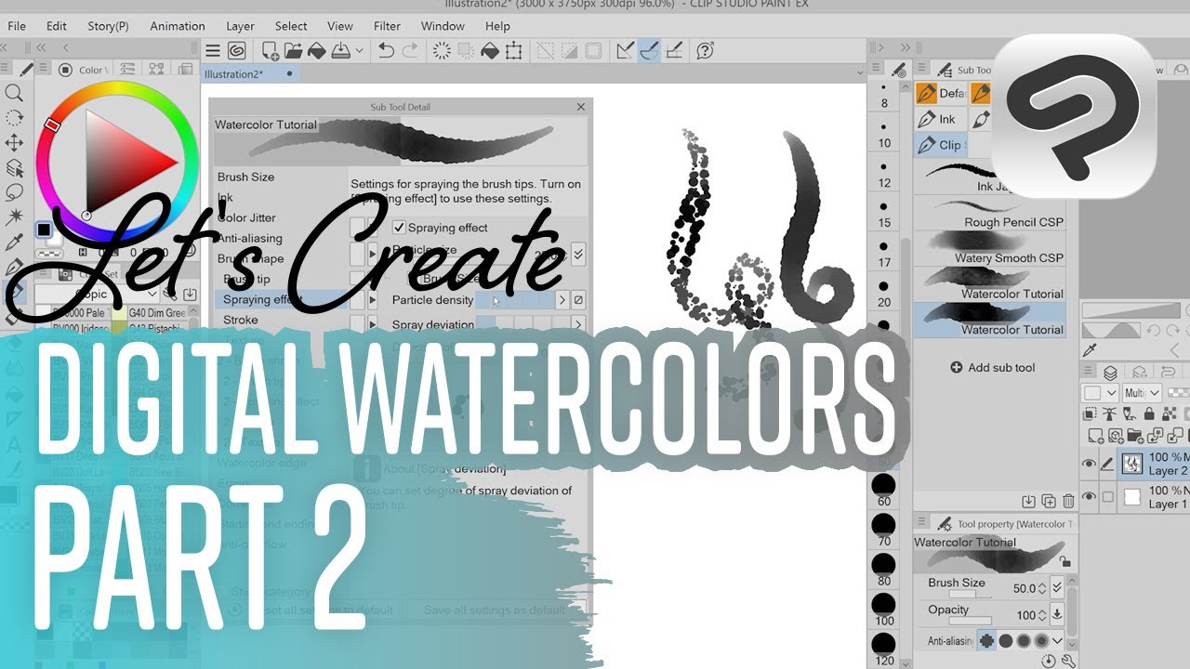Toggle the highlighted Snap to Special Ruler icon
This screenshot has width=1190, height=669.
tap(649, 50)
